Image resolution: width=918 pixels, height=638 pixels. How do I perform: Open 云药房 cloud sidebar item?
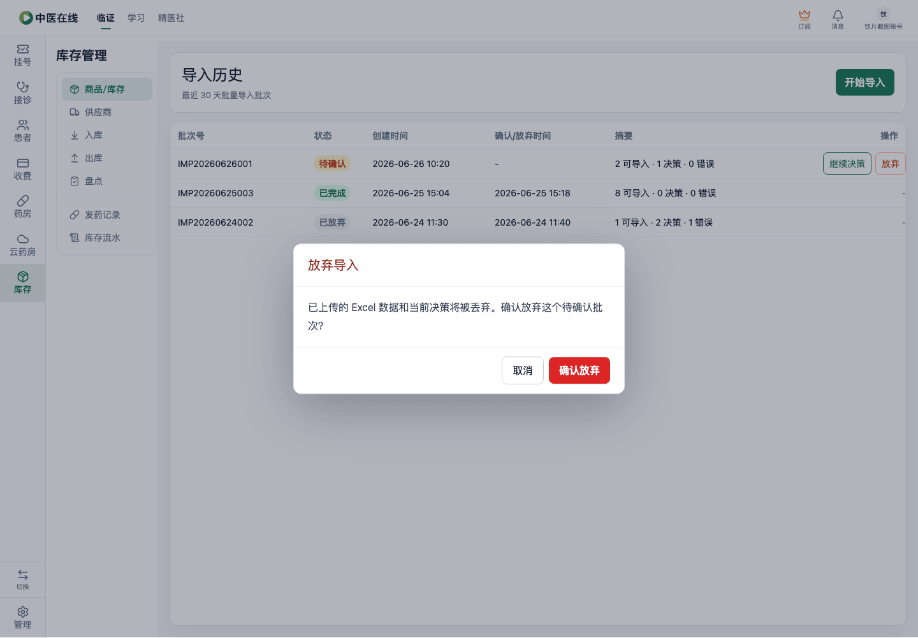coord(23,245)
